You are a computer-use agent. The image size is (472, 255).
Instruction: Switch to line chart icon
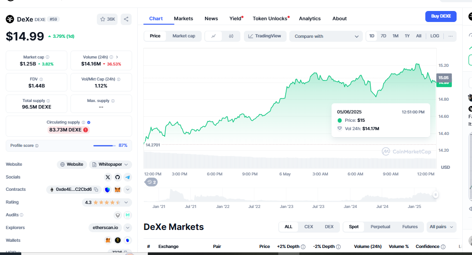(x=214, y=36)
